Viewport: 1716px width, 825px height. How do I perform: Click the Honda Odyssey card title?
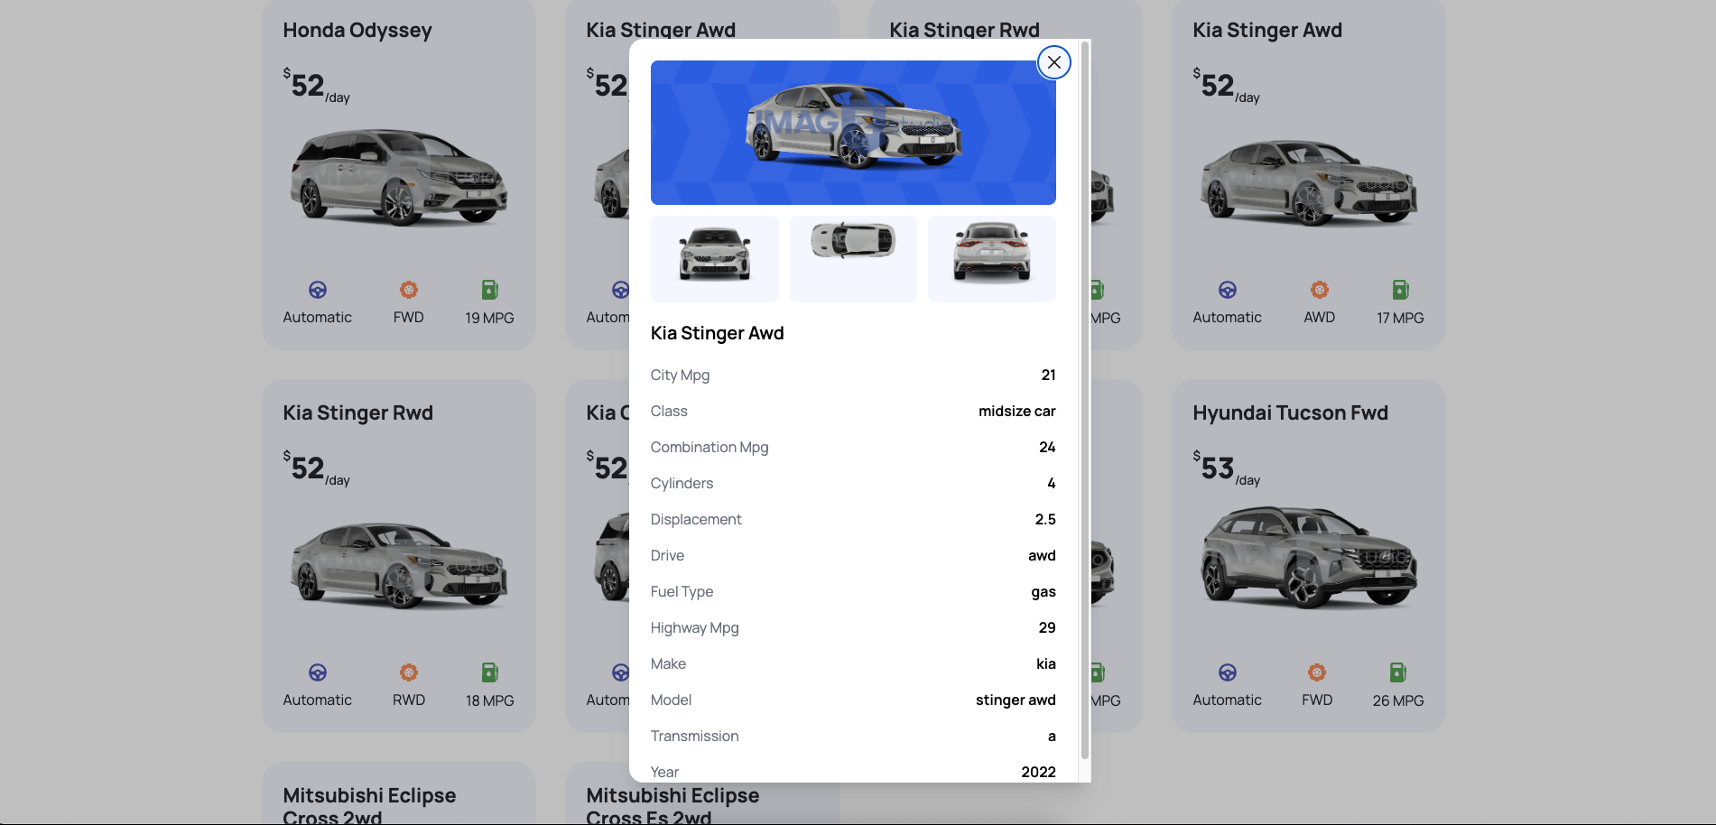point(357,30)
